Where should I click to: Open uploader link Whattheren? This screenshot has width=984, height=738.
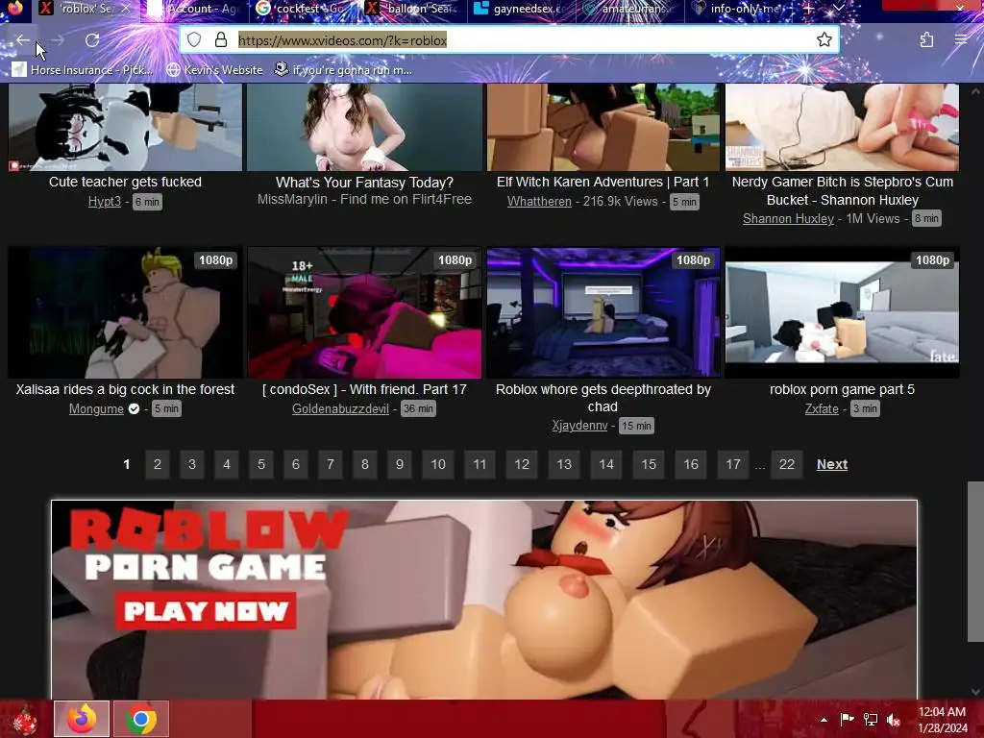coord(539,202)
